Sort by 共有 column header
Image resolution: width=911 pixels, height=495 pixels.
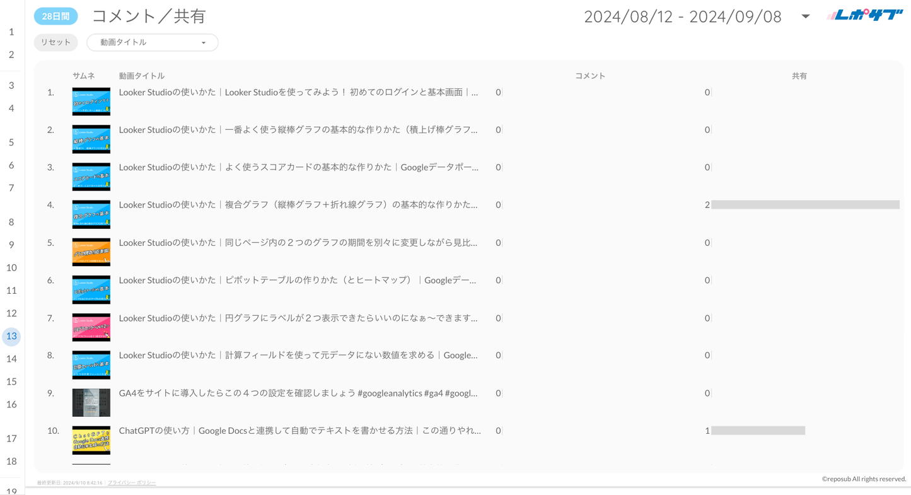tap(799, 76)
